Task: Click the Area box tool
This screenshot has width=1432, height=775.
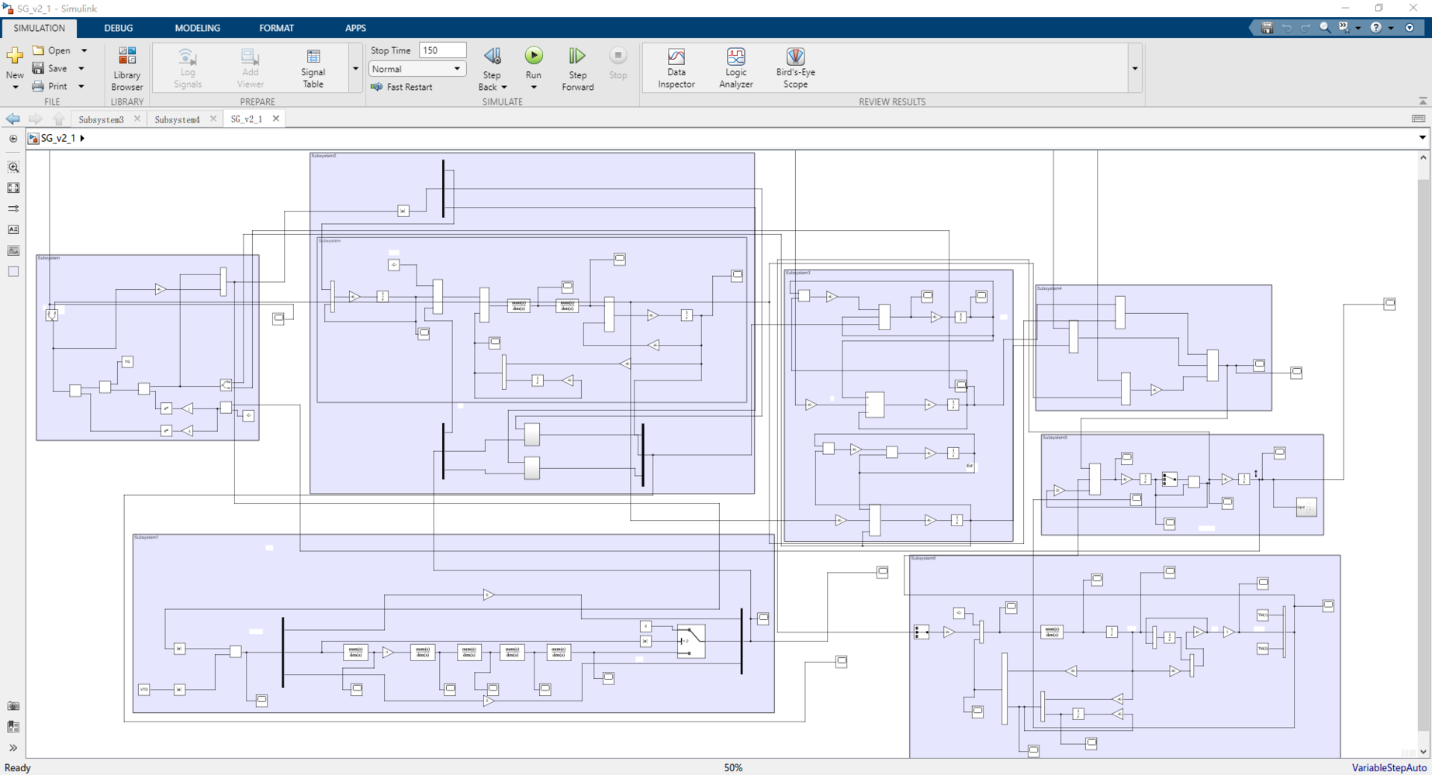Action: coord(13,271)
